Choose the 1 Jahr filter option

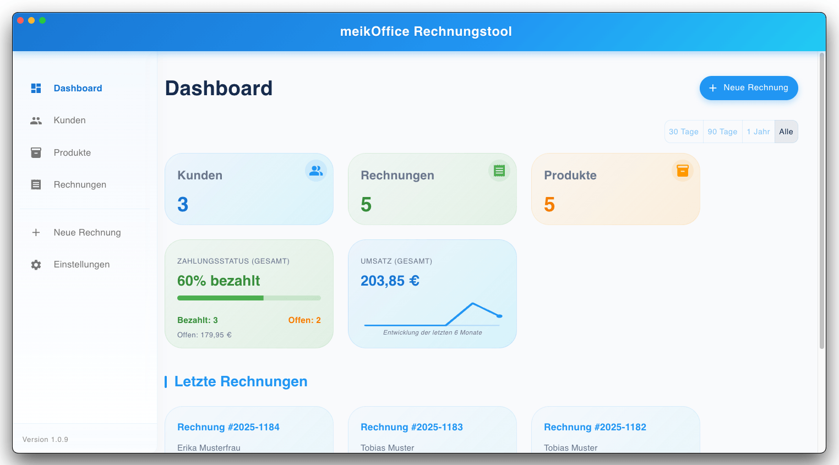click(758, 132)
